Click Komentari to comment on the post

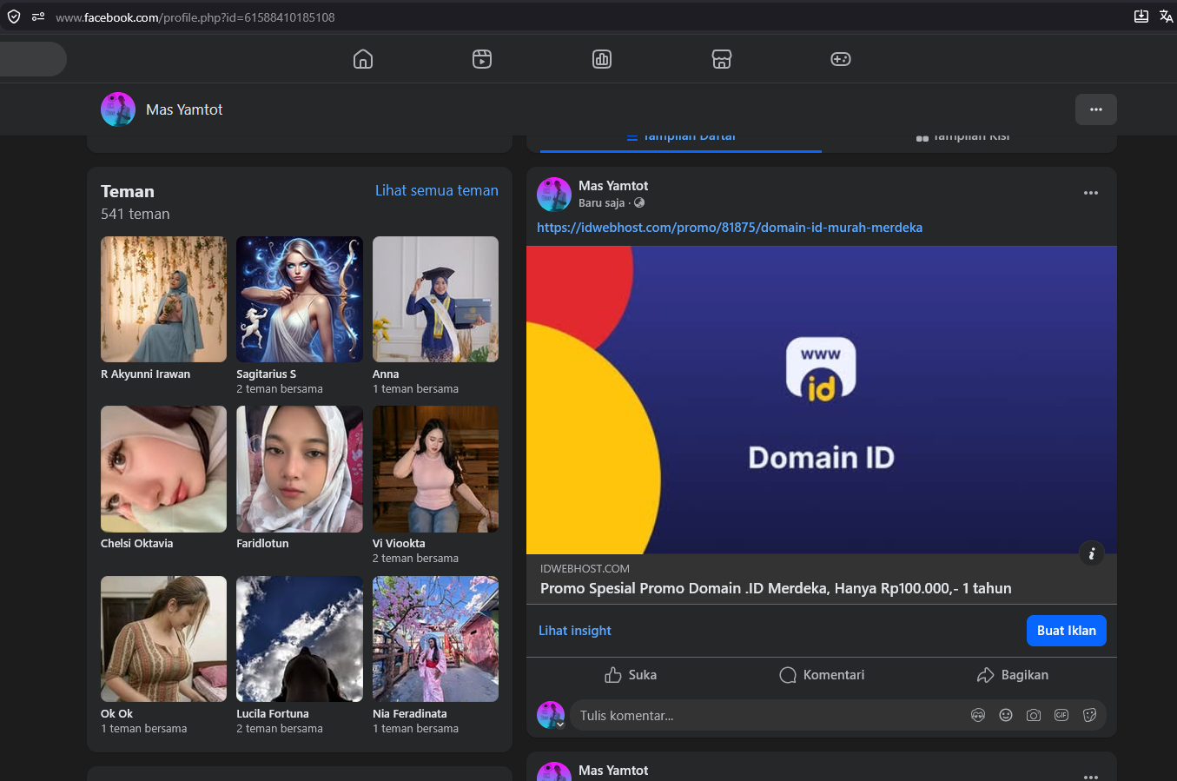click(822, 675)
